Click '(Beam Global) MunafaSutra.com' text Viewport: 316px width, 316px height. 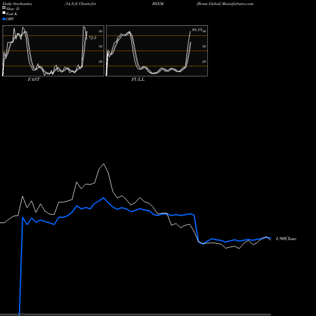pyautogui.click(x=225, y=4)
